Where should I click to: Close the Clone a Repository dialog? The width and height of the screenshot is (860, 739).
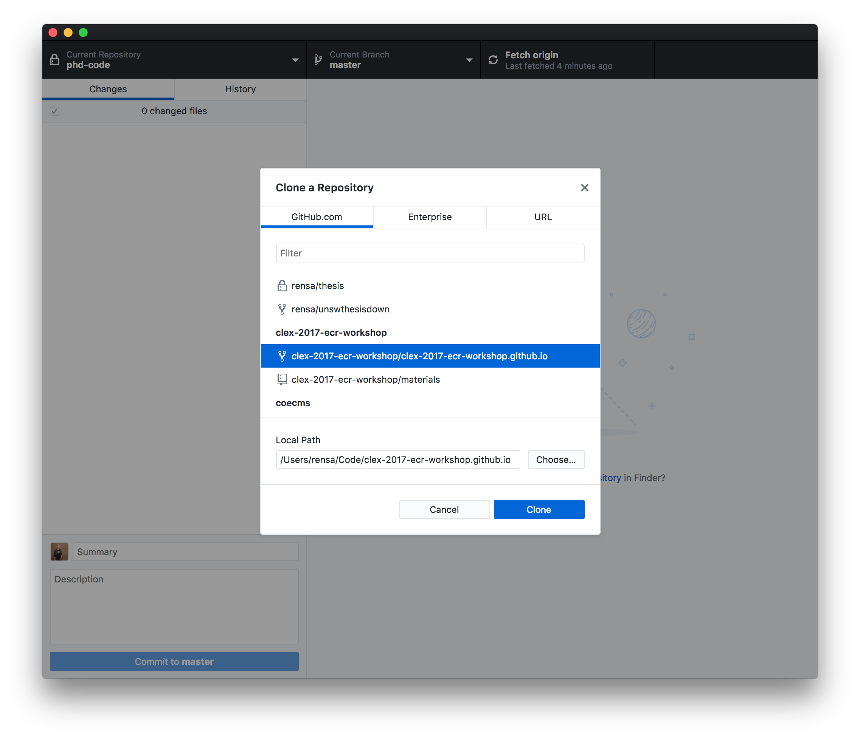point(584,188)
